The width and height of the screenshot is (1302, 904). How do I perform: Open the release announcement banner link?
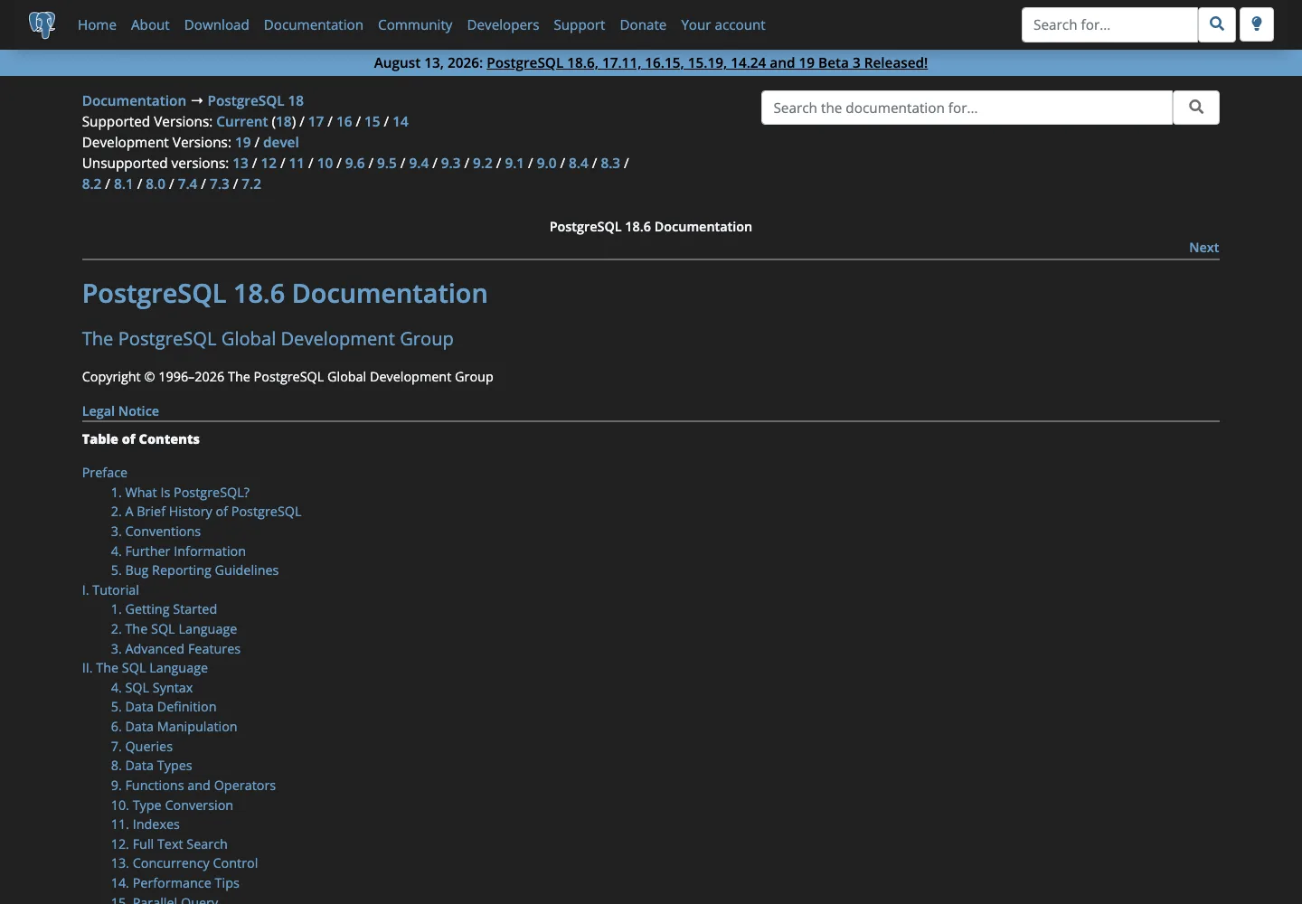[707, 62]
